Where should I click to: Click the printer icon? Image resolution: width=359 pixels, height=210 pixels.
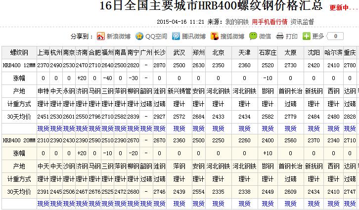pyautogui.click(x=280, y=36)
